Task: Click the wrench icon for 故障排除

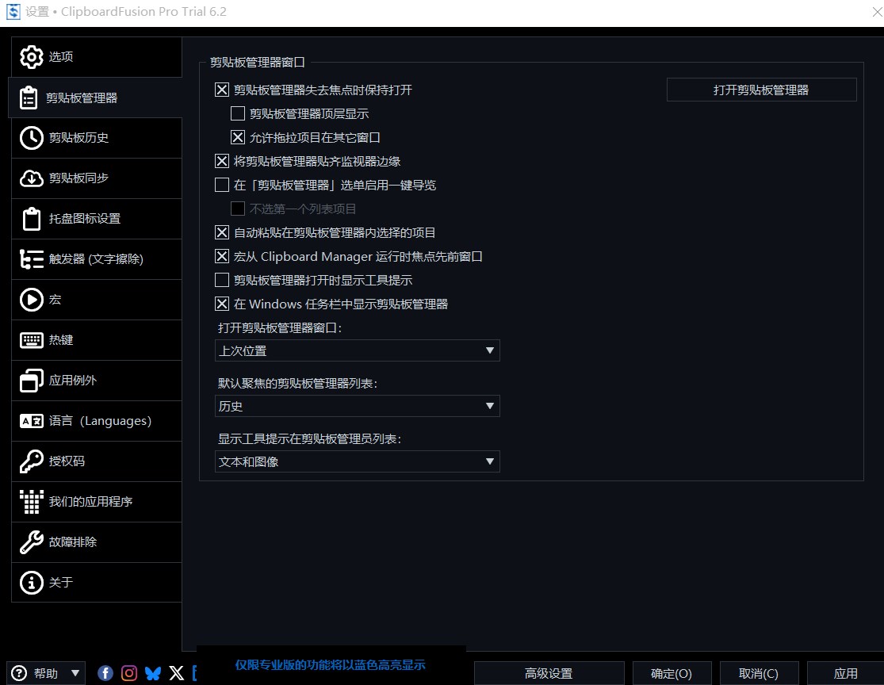Action: point(32,542)
